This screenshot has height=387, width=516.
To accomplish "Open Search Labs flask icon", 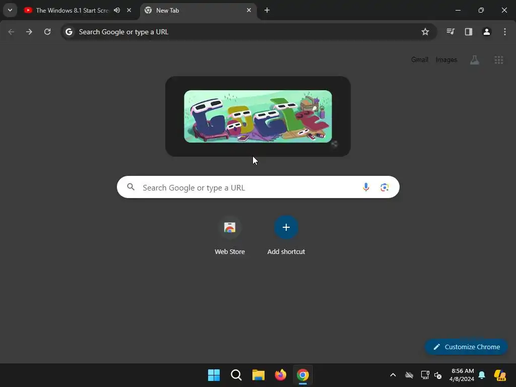I will tap(475, 59).
